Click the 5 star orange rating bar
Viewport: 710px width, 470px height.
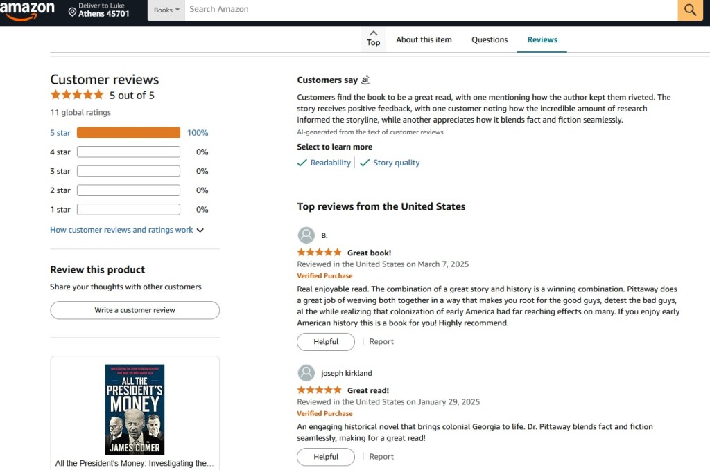click(128, 133)
